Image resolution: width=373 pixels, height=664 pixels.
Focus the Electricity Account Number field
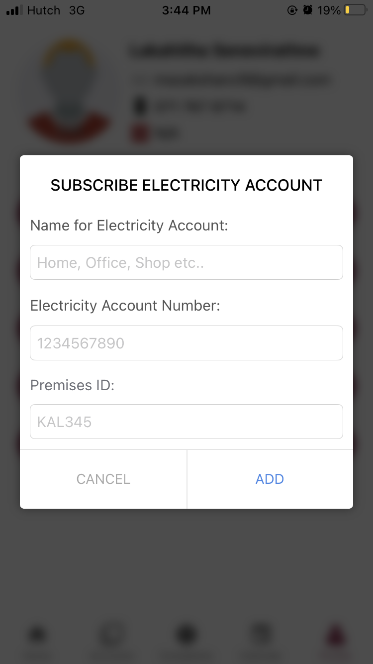(186, 343)
